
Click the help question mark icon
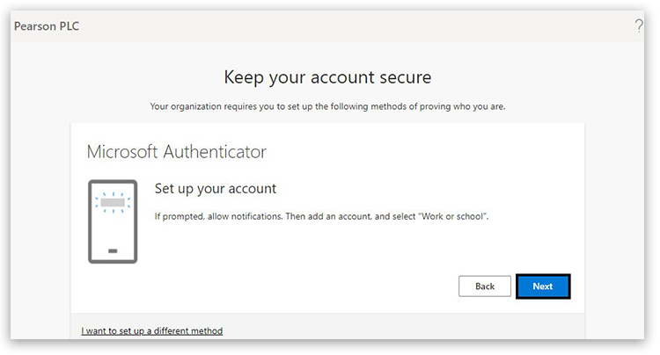click(638, 26)
